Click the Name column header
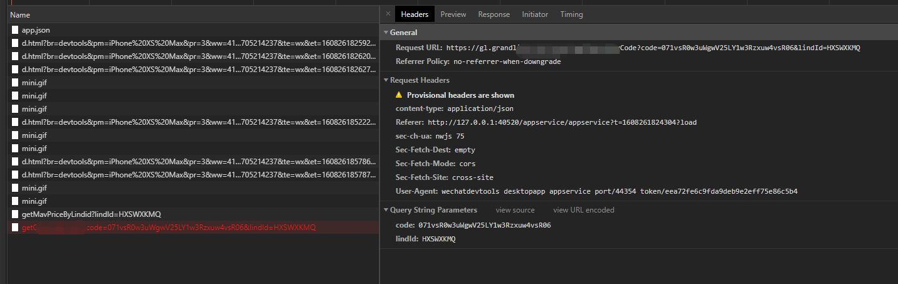 20,14
